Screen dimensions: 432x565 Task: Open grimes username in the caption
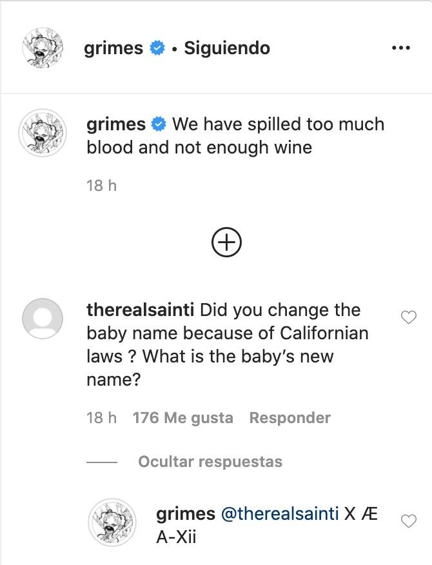click(116, 124)
